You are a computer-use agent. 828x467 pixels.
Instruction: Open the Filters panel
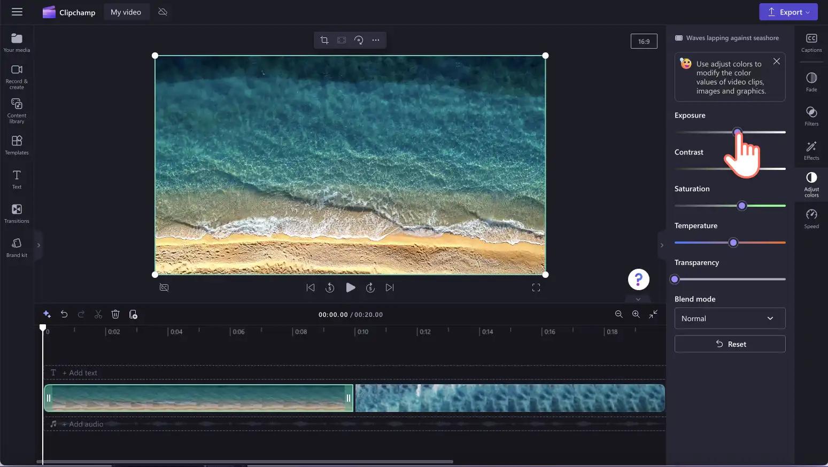tap(811, 115)
